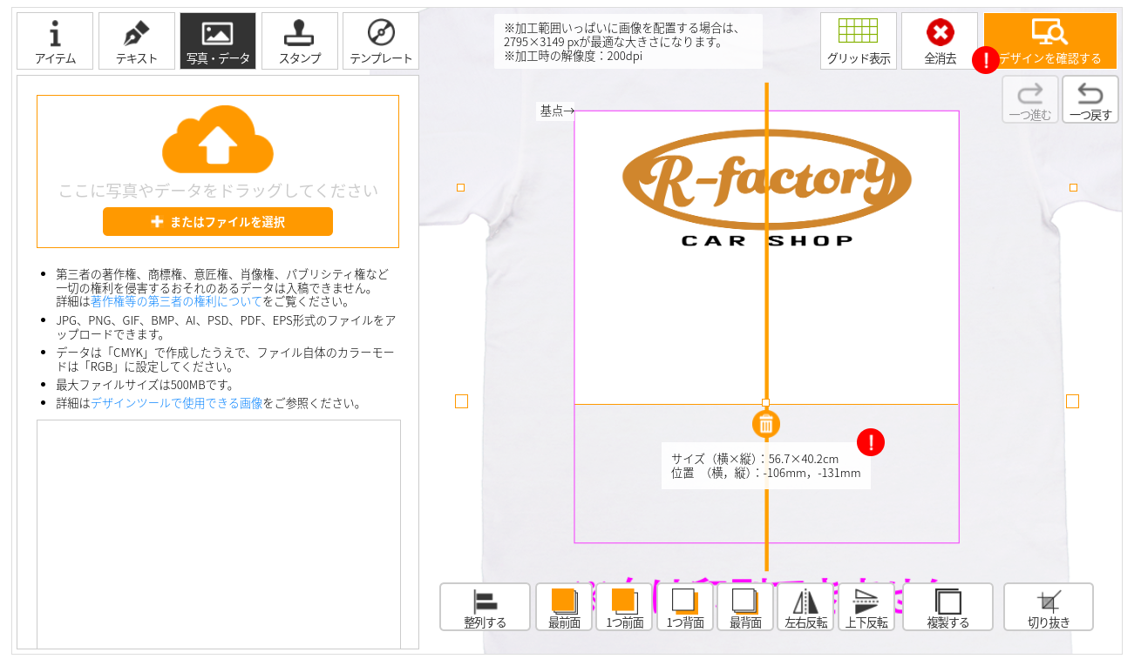
Task: Click the ※加工時の解像度：200dpi note
Action: (x=574, y=56)
